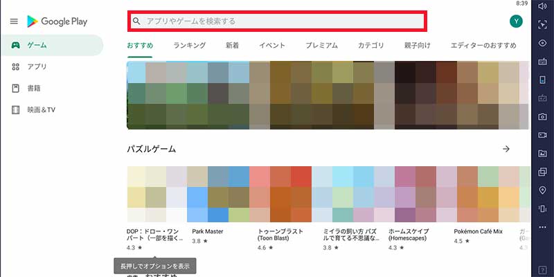Select ゲーム in the left navigation
The height and width of the screenshot is (277, 554).
click(x=51, y=45)
